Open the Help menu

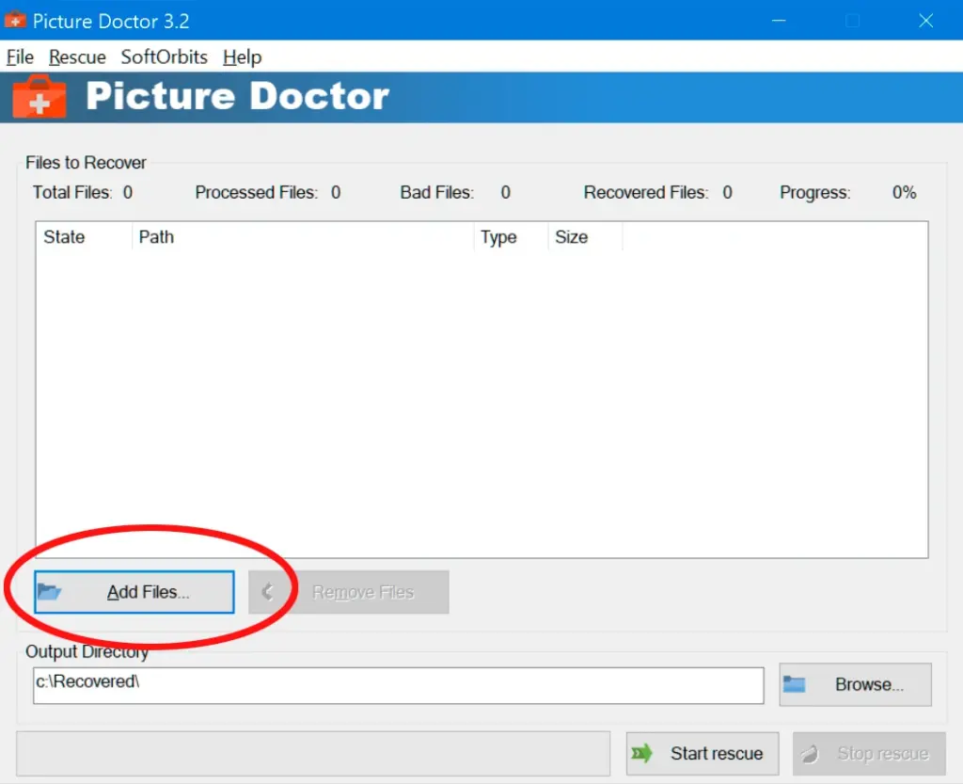pyautogui.click(x=242, y=57)
